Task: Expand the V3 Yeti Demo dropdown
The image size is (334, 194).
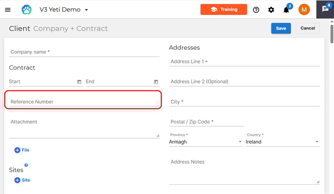Action: [x=86, y=10]
